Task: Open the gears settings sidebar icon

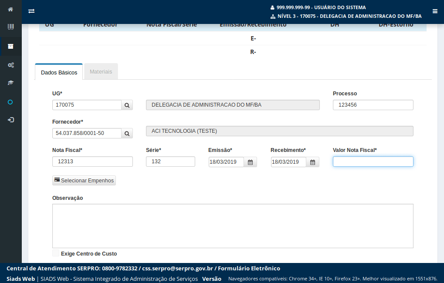Action: [x=11, y=65]
